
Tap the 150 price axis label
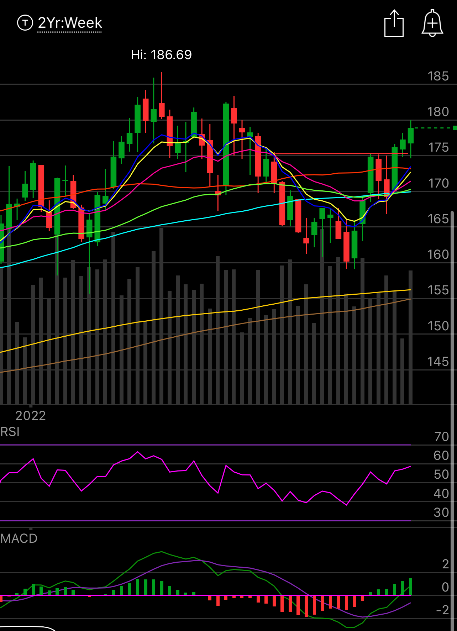438,326
